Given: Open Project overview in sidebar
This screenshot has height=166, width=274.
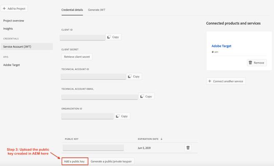Looking at the screenshot, I should coord(14,20).
